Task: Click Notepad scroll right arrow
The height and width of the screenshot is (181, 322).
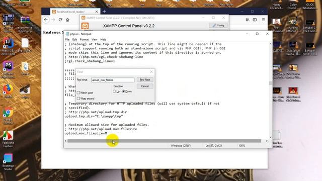Action: tap(267, 141)
